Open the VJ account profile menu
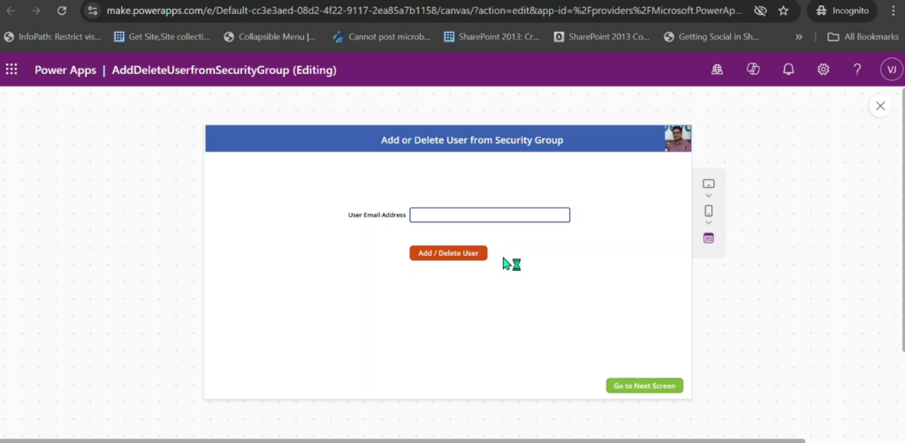The height and width of the screenshot is (443, 905). coord(891,70)
